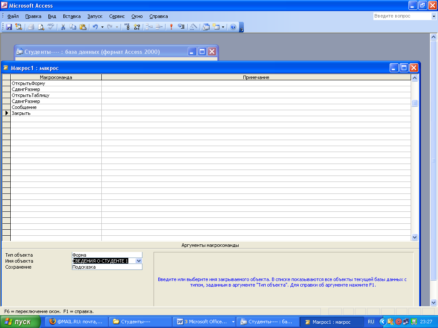Select the ОткрытьТаблицу macro action row
438x328 pixels.
coord(56,95)
